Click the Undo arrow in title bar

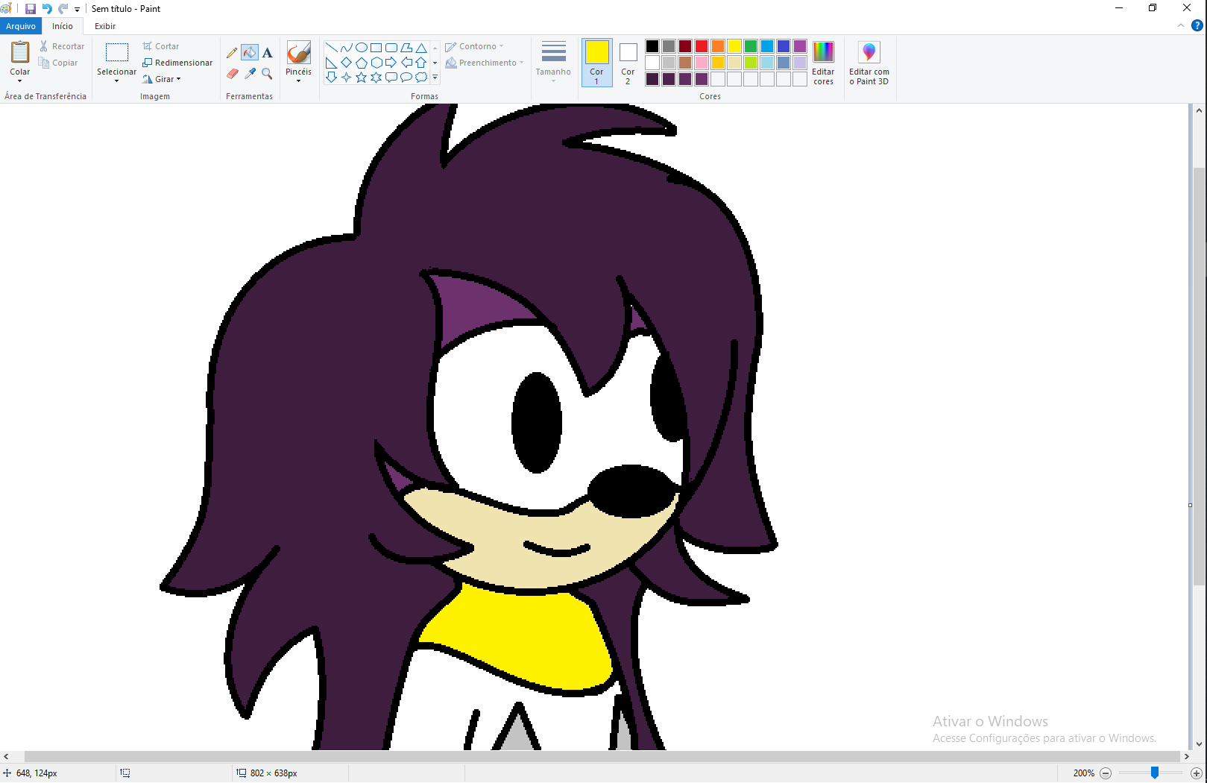click(x=47, y=9)
